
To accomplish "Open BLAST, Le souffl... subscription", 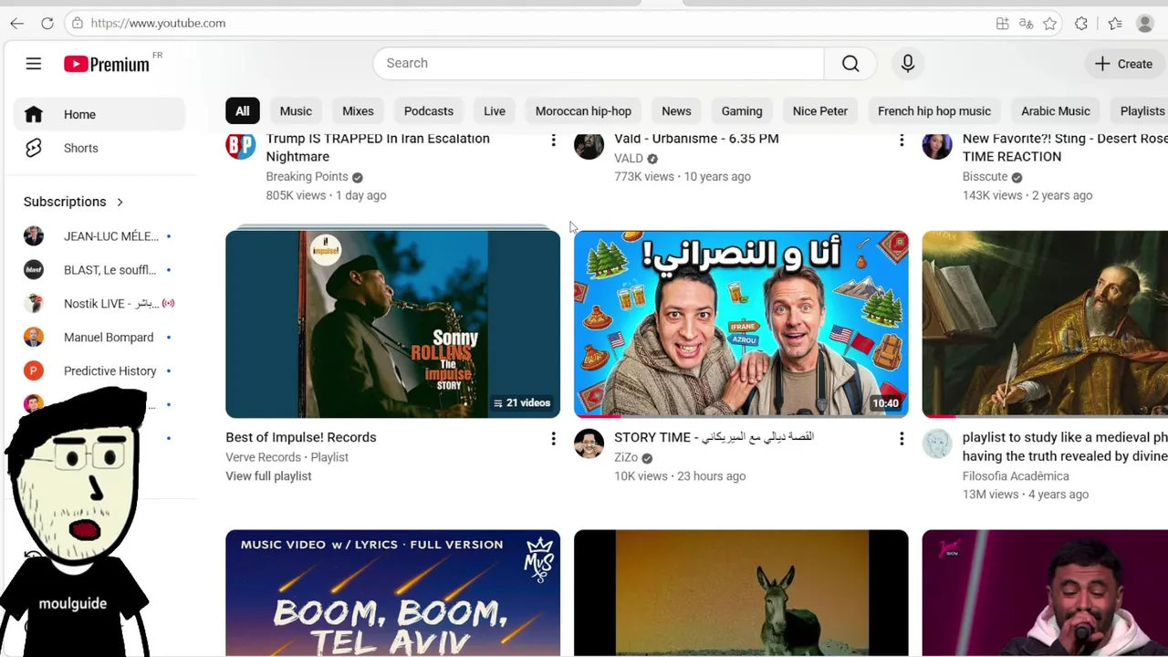I will 99,270.
